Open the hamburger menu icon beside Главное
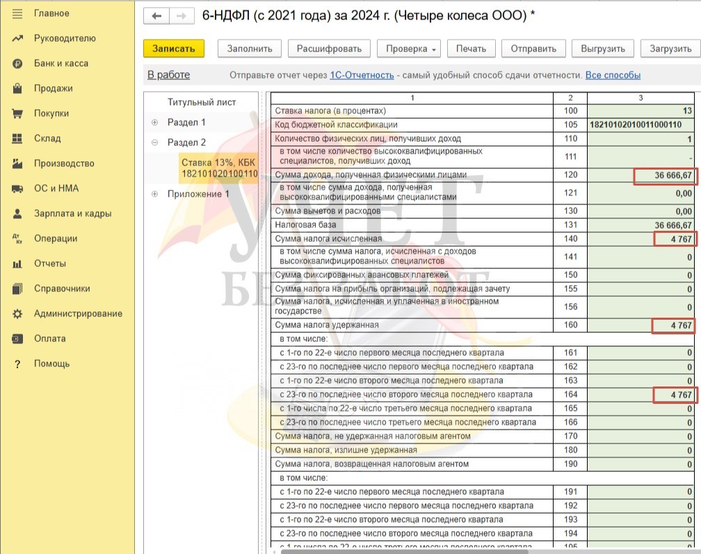 point(17,14)
